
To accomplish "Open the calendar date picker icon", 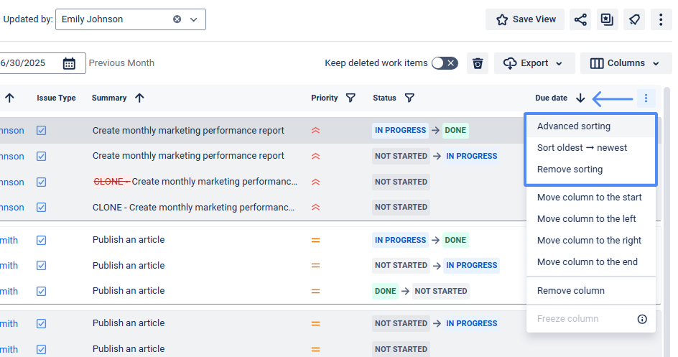I will (69, 63).
